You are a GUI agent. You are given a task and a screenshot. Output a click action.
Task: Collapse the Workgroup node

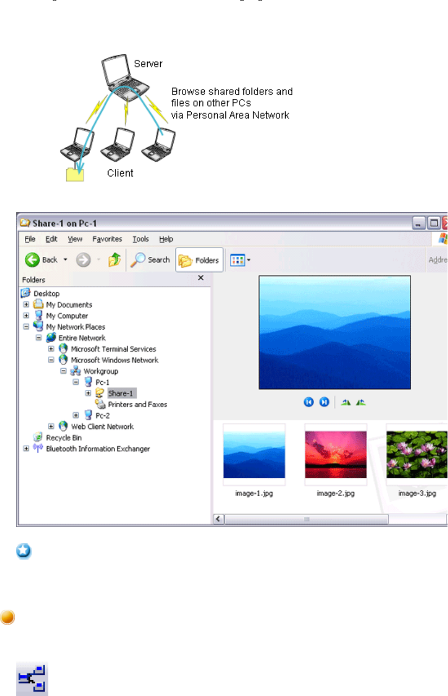(x=64, y=371)
